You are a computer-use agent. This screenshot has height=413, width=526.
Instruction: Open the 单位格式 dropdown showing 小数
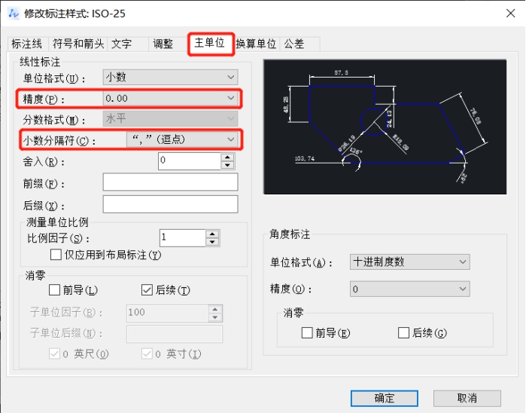pyautogui.click(x=171, y=77)
